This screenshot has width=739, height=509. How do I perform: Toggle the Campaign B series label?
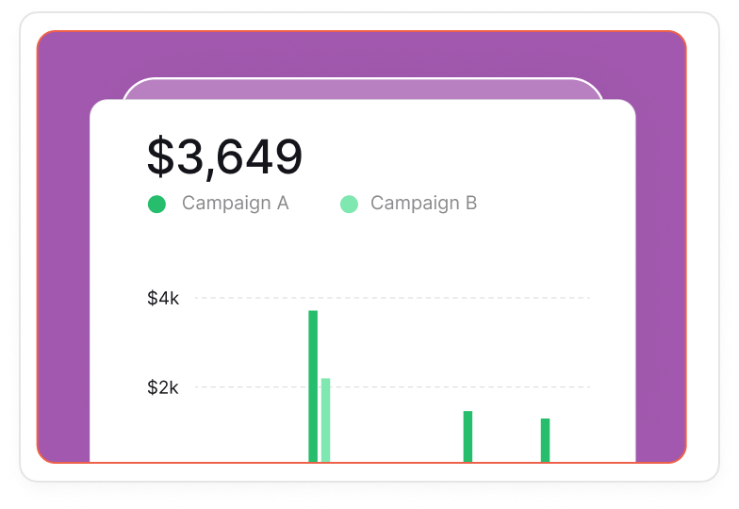click(x=423, y=203)
